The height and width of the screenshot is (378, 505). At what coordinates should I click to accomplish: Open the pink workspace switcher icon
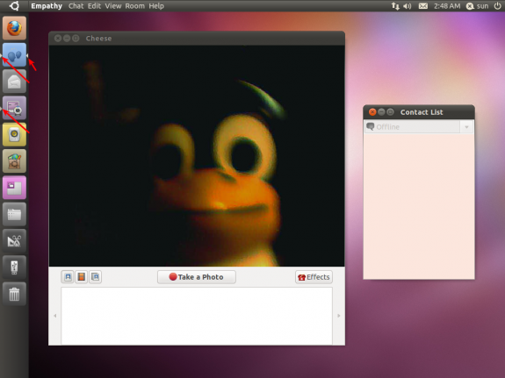click(15, 188)
